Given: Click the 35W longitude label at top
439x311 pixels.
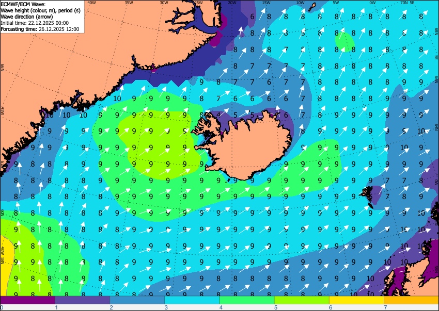Looking at the screenshot, I should pyautogui.click(x=129, y=3).
